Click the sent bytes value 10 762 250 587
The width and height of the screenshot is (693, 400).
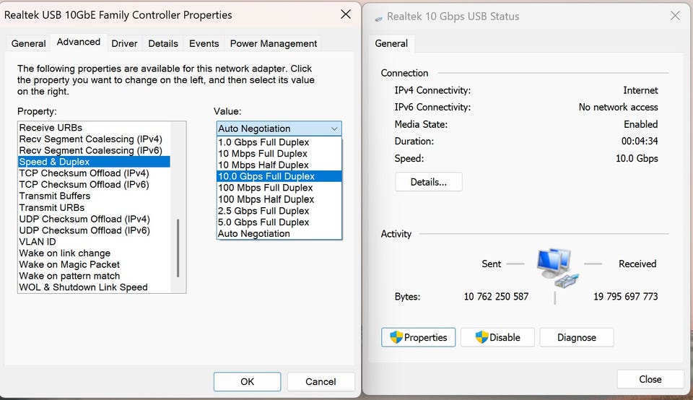(496, 297)
